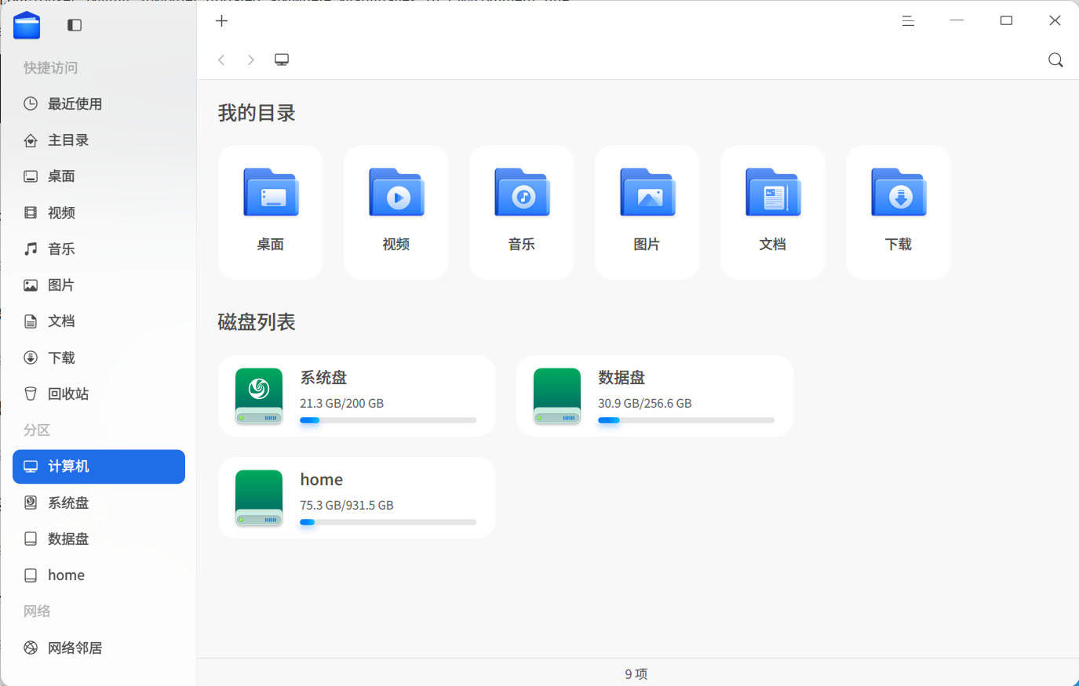Go forward with the right arrow

251,60
